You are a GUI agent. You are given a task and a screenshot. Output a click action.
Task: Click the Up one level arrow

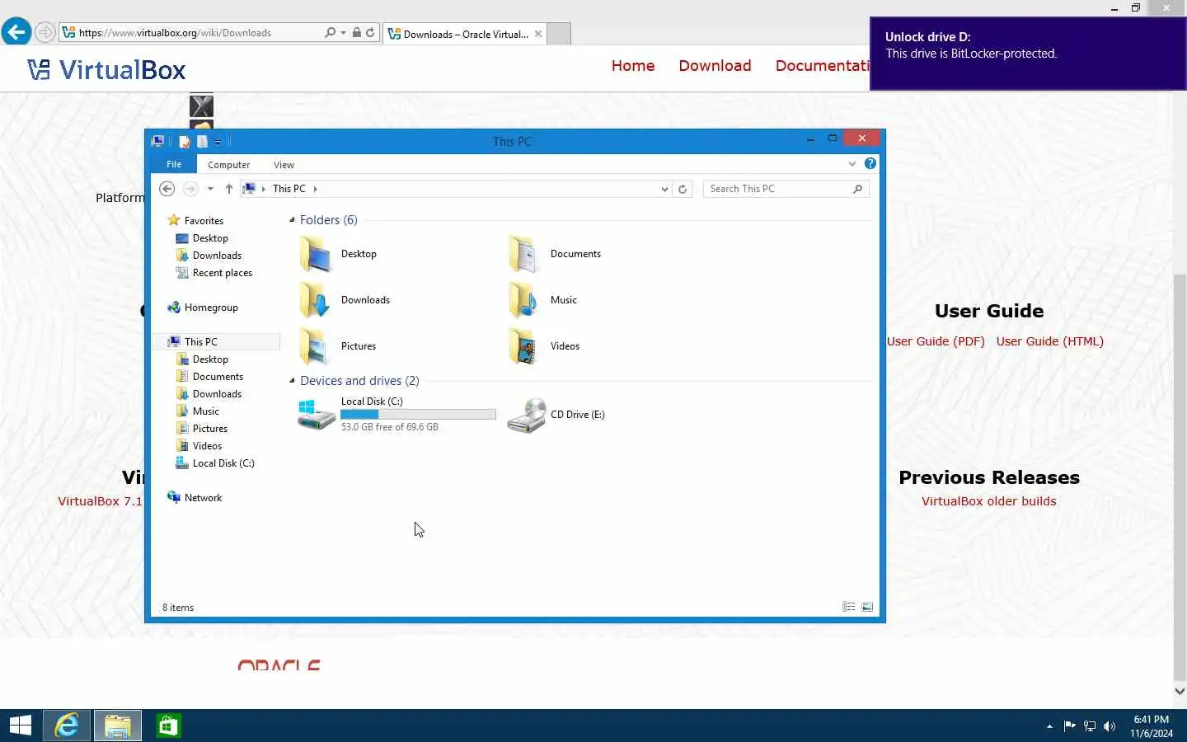[228, 189]
